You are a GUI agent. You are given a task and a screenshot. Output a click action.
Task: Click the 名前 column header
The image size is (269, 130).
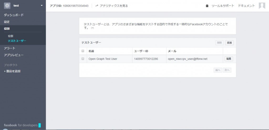91,51
